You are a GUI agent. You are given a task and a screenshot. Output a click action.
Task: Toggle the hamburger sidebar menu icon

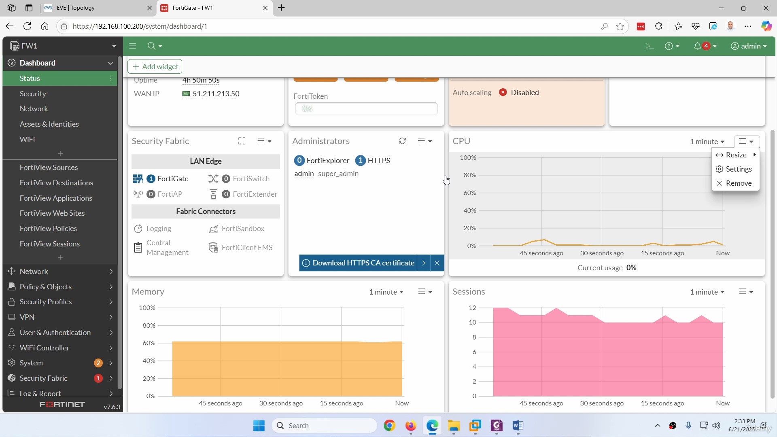coord(133,46)
